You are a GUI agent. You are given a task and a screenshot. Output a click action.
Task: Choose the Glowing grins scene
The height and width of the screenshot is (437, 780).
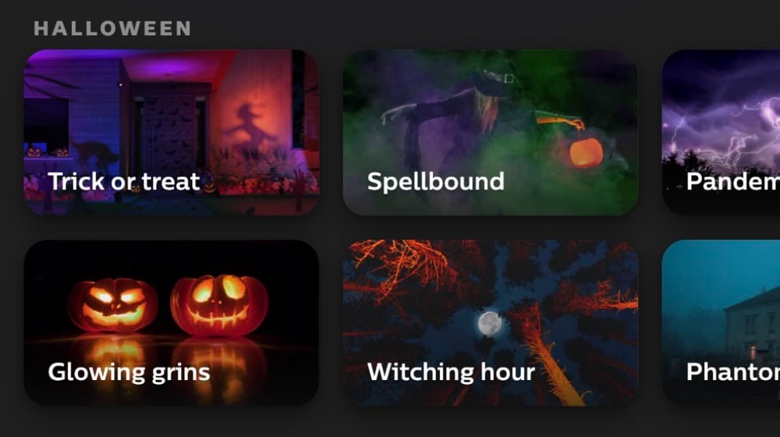171,322
